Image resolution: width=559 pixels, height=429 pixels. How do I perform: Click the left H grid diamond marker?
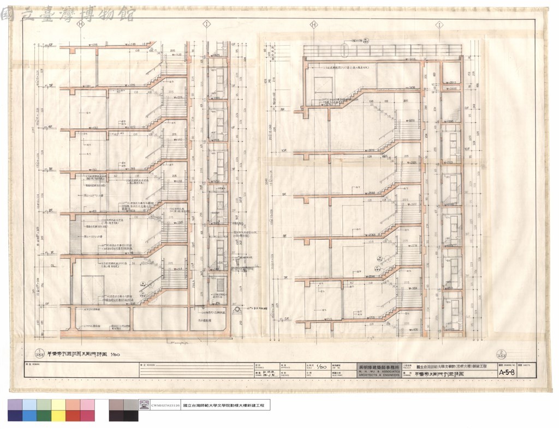(x=81, y=24)
